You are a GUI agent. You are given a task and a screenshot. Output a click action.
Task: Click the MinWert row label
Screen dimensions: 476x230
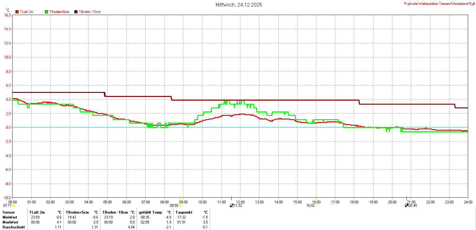(10, 217)
